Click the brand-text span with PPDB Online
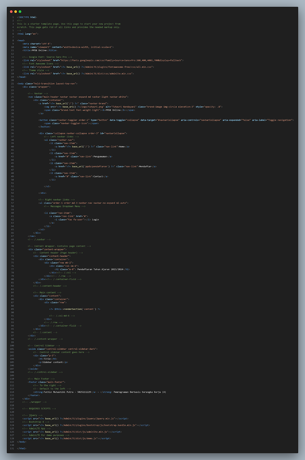 pos(89,110)
